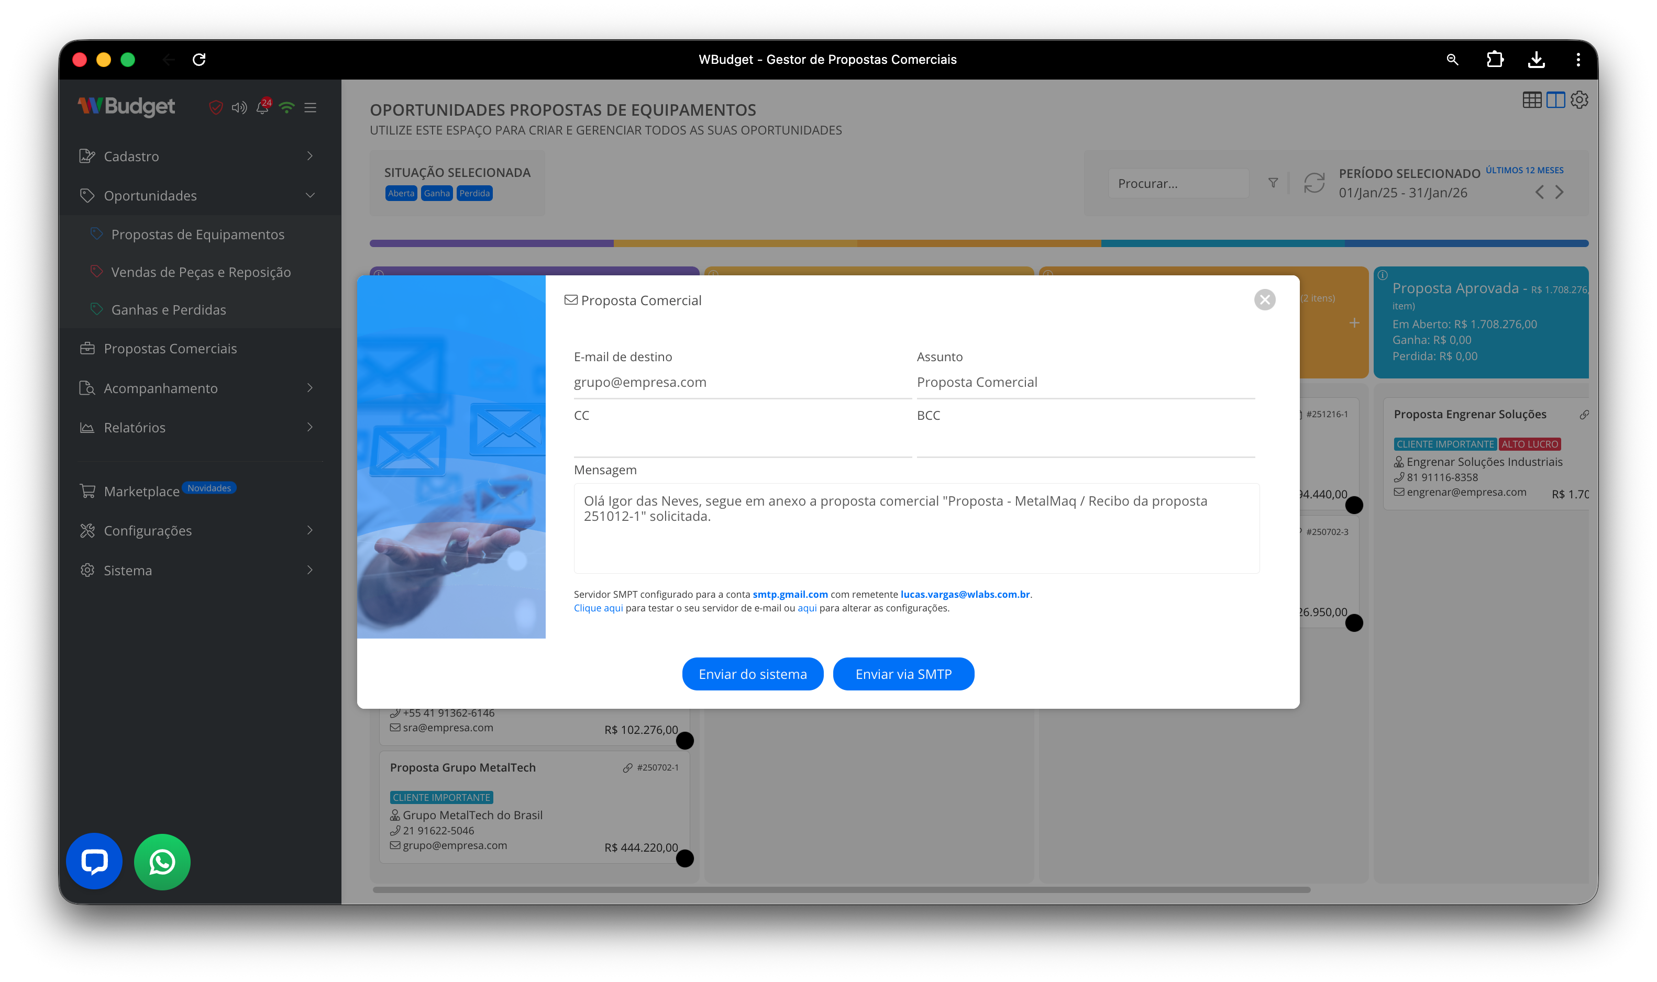
Task: Toggle the Ganha situation filter
Action: click(437, 193)
